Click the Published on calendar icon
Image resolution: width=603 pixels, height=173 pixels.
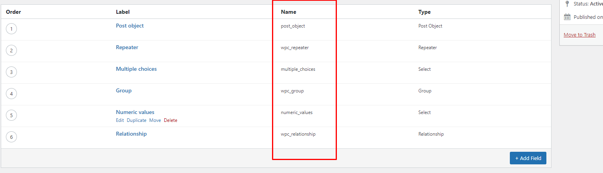click(x=567, y=17)
